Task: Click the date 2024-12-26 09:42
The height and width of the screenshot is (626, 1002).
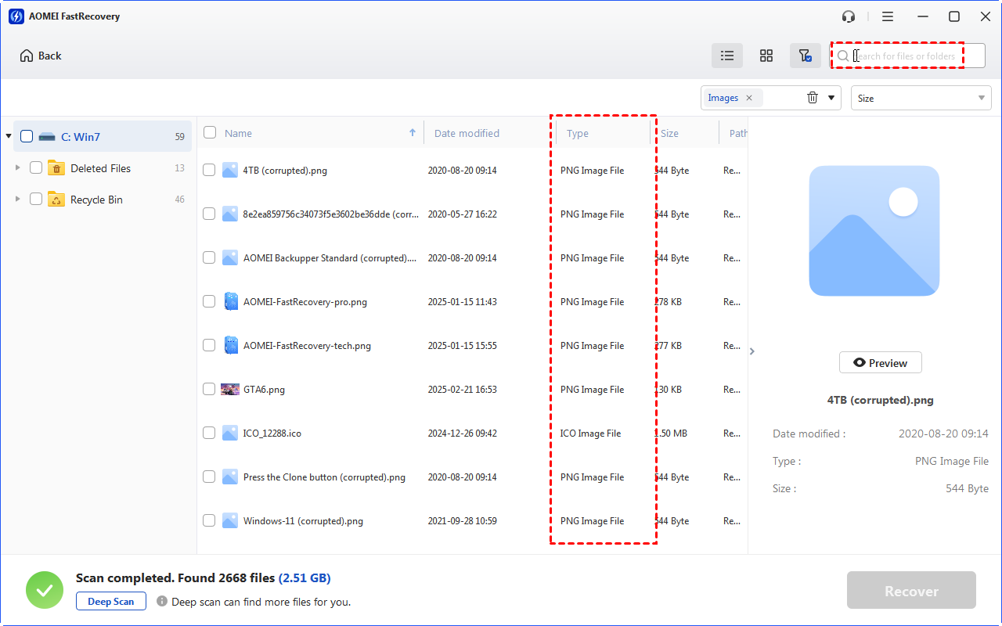Action: [463, 433]
